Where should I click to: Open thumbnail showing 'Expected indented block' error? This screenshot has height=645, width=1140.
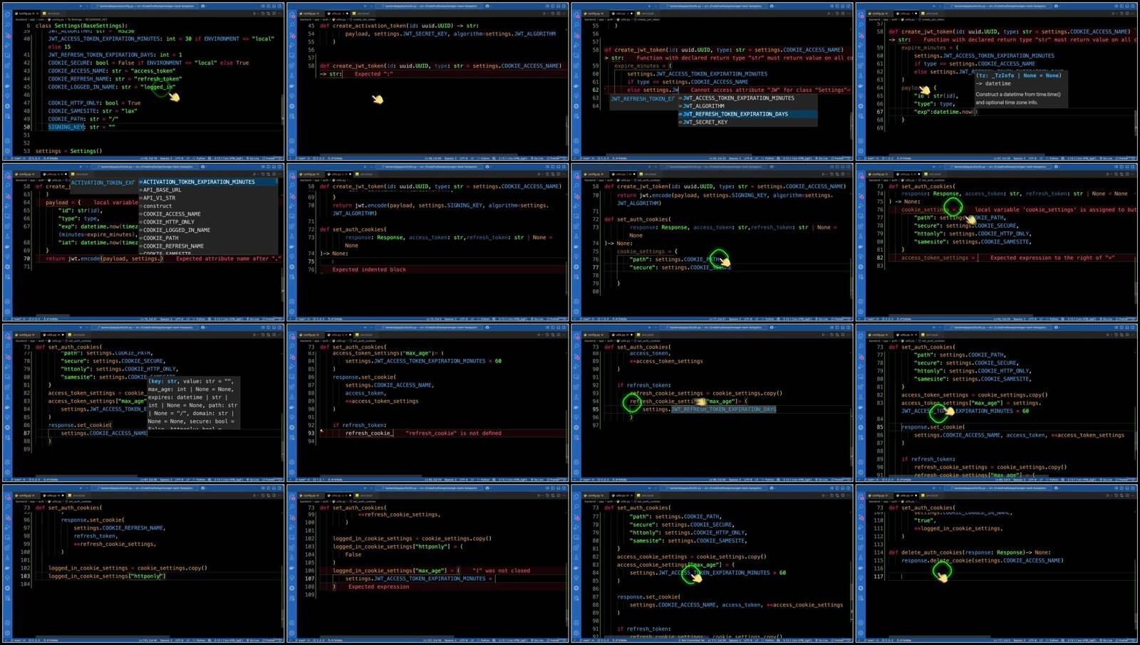[427, 241]
